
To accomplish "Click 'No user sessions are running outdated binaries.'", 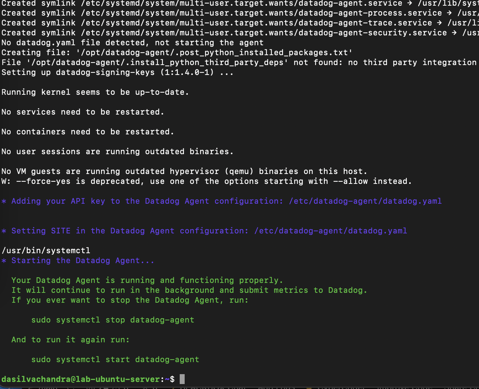I will (117, 152).
